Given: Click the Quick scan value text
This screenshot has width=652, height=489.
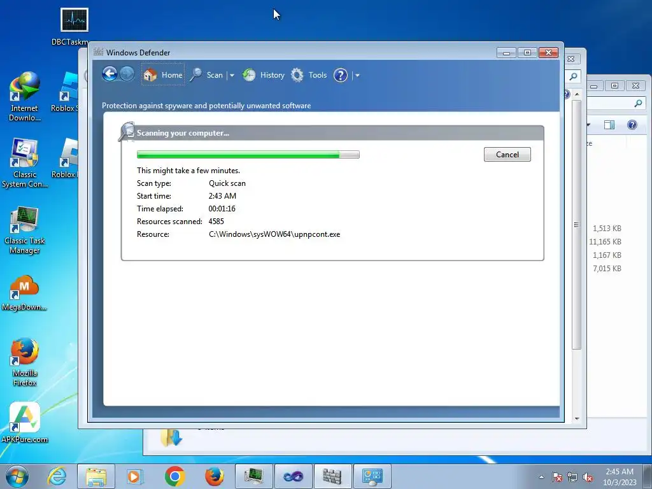Looking at the screenshot, I should coord(227,183).
